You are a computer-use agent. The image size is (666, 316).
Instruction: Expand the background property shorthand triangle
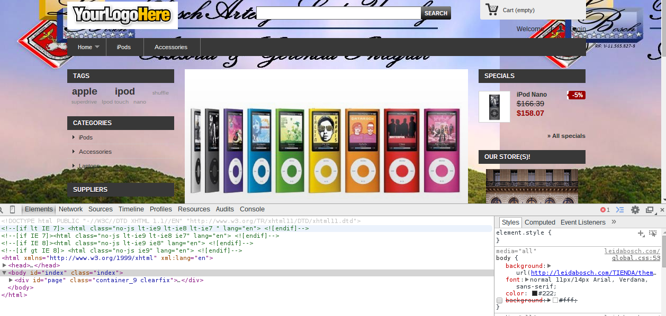(549, 266)
